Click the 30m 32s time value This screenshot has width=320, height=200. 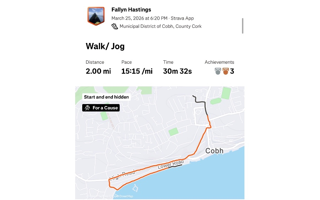pos(177,71)
